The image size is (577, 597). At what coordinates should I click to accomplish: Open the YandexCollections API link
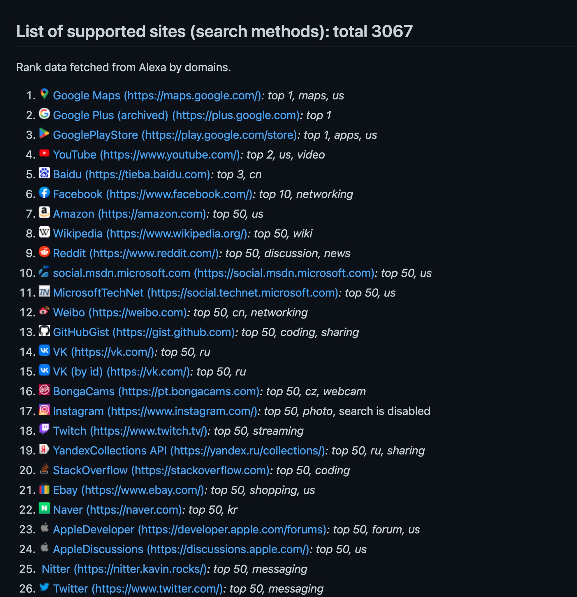pos(189,450)
